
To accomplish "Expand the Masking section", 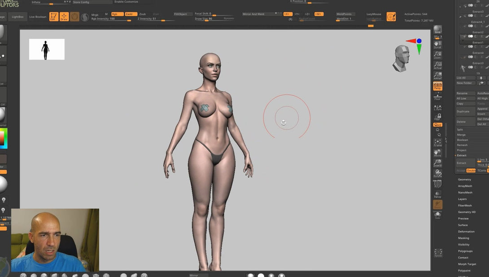I will 463,239.
